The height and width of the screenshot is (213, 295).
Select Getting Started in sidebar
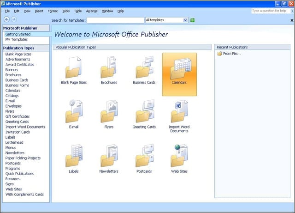click(x=18, y=34)
